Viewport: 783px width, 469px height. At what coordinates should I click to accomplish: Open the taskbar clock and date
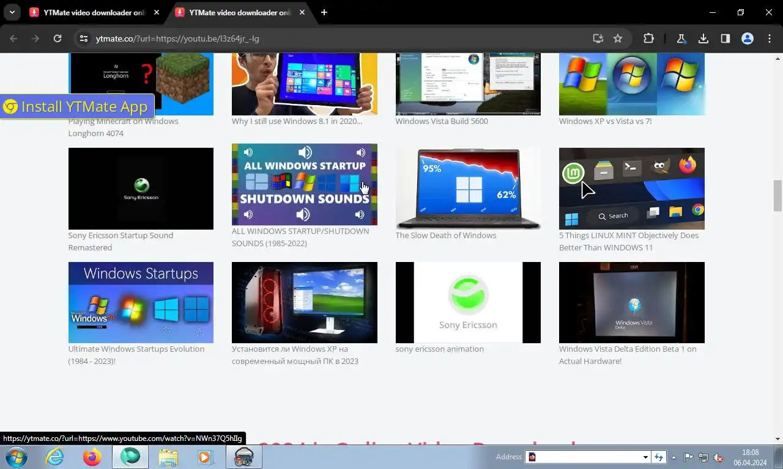tap(750, 457)
